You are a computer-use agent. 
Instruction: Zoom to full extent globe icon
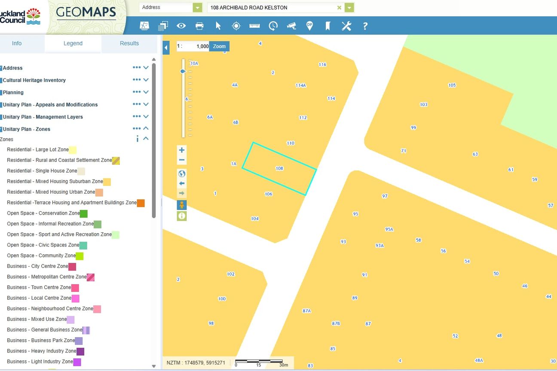click(x=182, y=173)
